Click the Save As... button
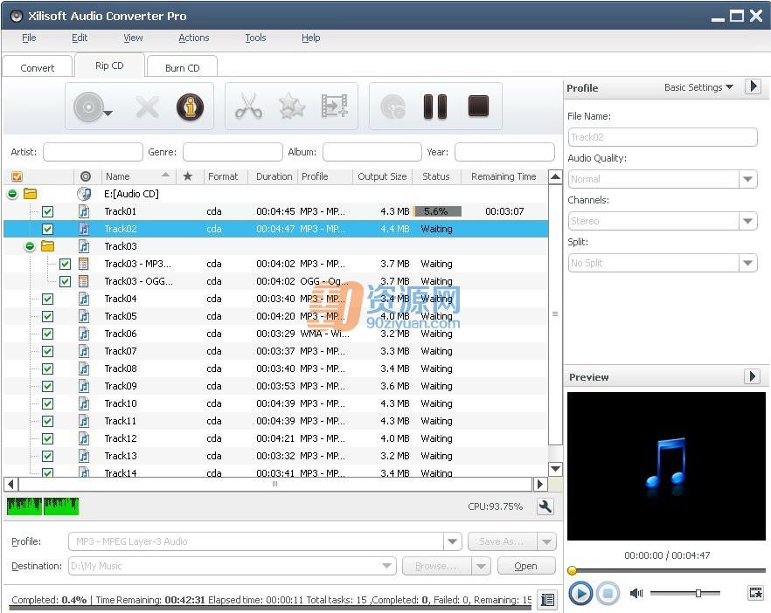 pyautogui.click(x=501, y=541)
